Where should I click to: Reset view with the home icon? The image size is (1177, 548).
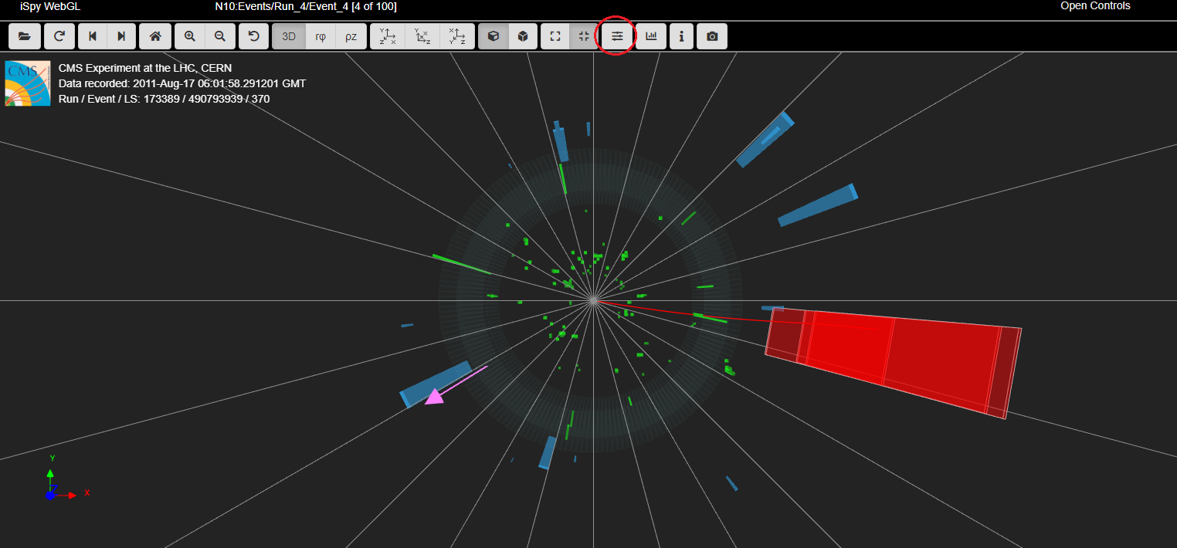(155, 36)
